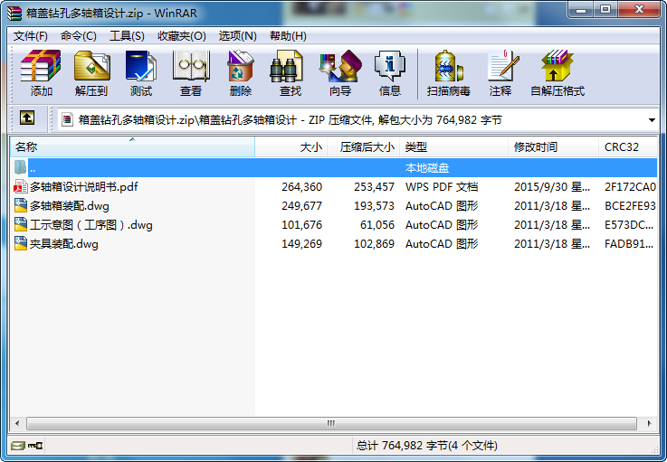Click the CRC value 2F172CA0
The width and height of the screenshot is (667, 462).
point(630,187)
